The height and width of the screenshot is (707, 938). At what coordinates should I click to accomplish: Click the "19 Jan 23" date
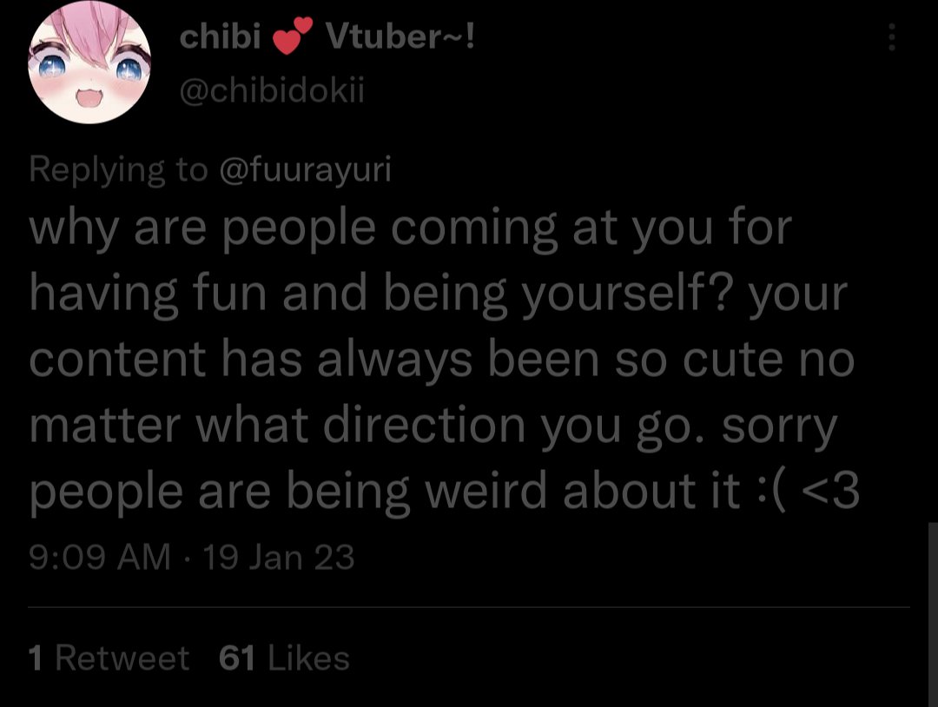(278, 556)
